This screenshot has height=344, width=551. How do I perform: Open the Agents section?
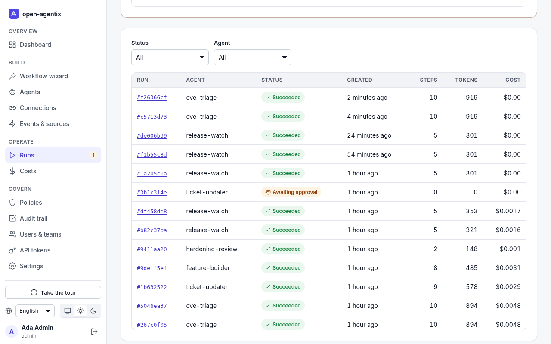pyautogui.click(x=53, y=92)
